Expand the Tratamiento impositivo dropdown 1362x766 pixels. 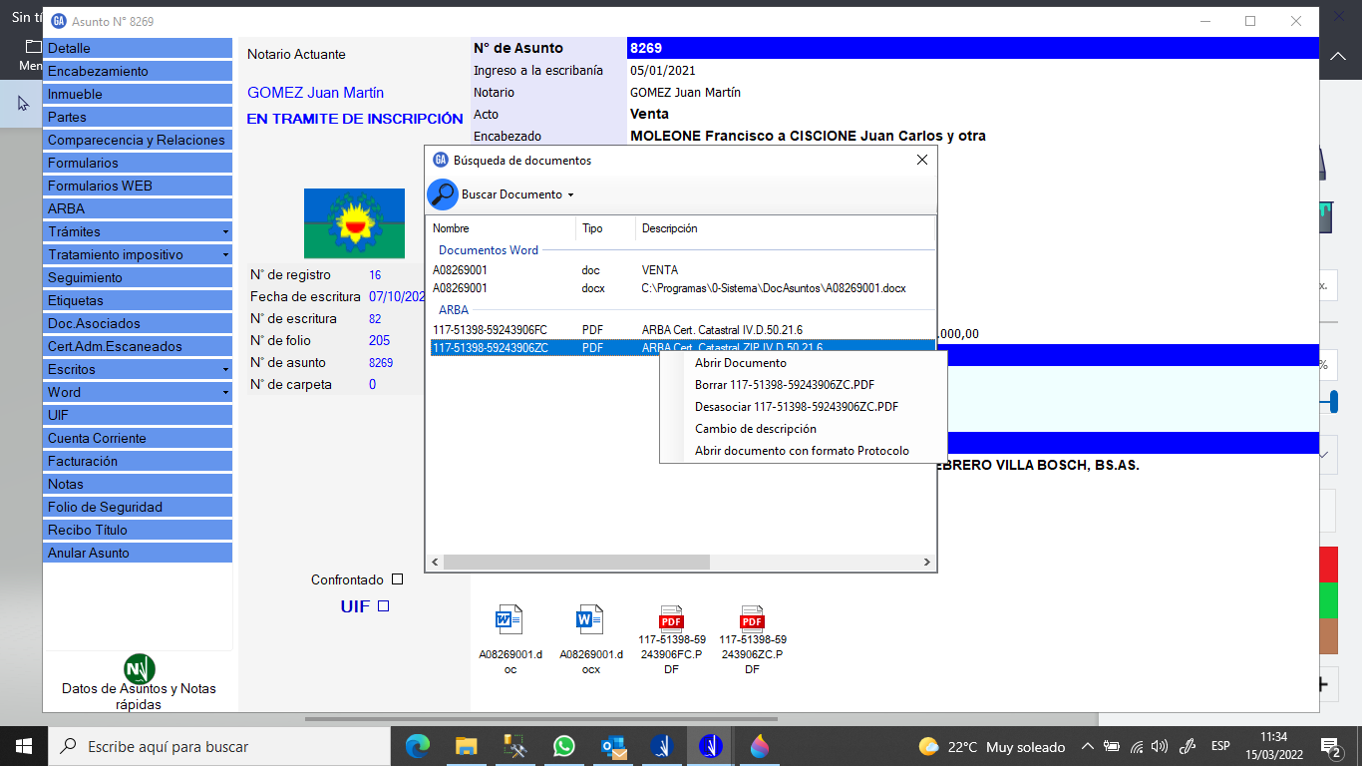click(225, 255)
